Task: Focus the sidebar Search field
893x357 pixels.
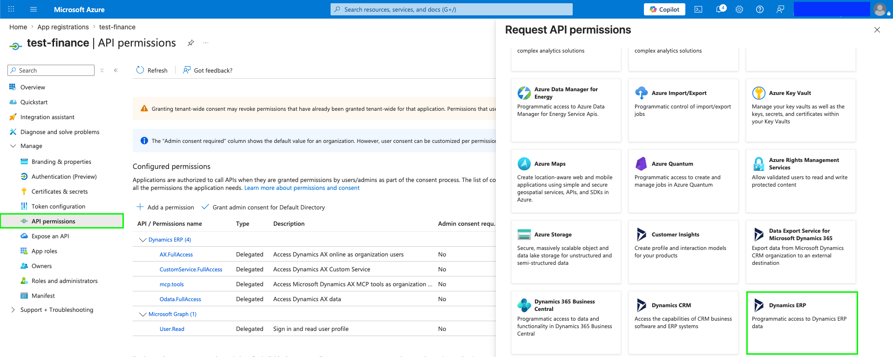Action: [51, 70]
